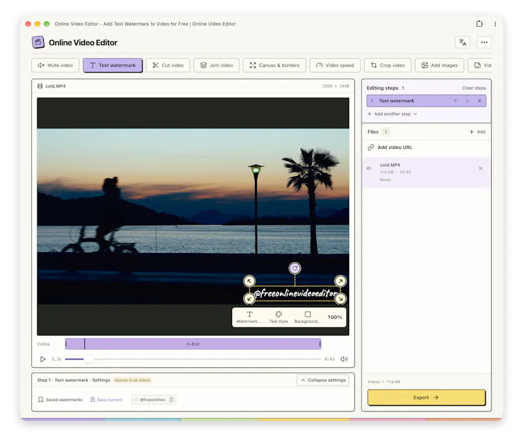Screen dimensions: 523x445
Task: Add a new file with Add button
Action: pyautogui.click(x=477, y=131)
